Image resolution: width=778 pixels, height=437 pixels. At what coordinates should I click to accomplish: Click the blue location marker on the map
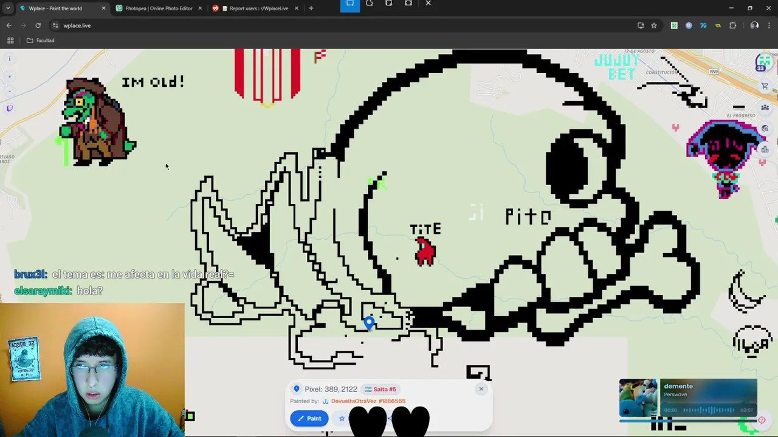coord(368,324)
